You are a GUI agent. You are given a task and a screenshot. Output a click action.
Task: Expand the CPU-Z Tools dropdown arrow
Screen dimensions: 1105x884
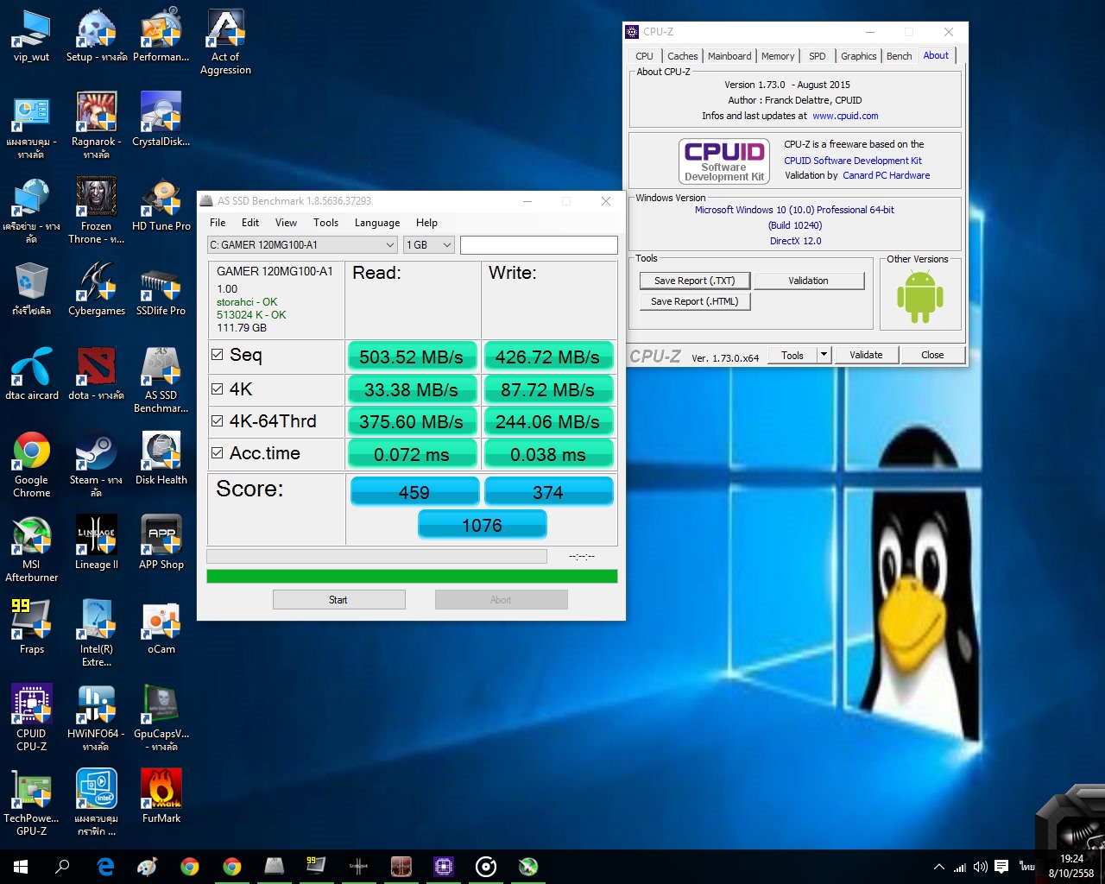click(x=824, y=355)
